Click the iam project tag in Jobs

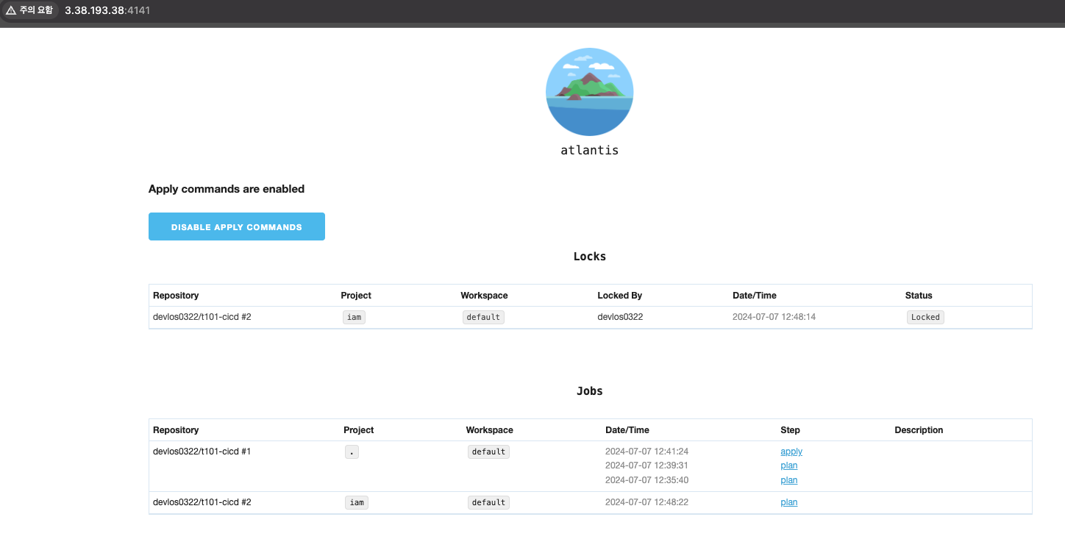click(x=357, y=502)
